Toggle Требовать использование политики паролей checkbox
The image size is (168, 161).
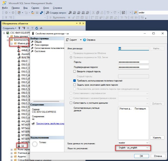75,81
